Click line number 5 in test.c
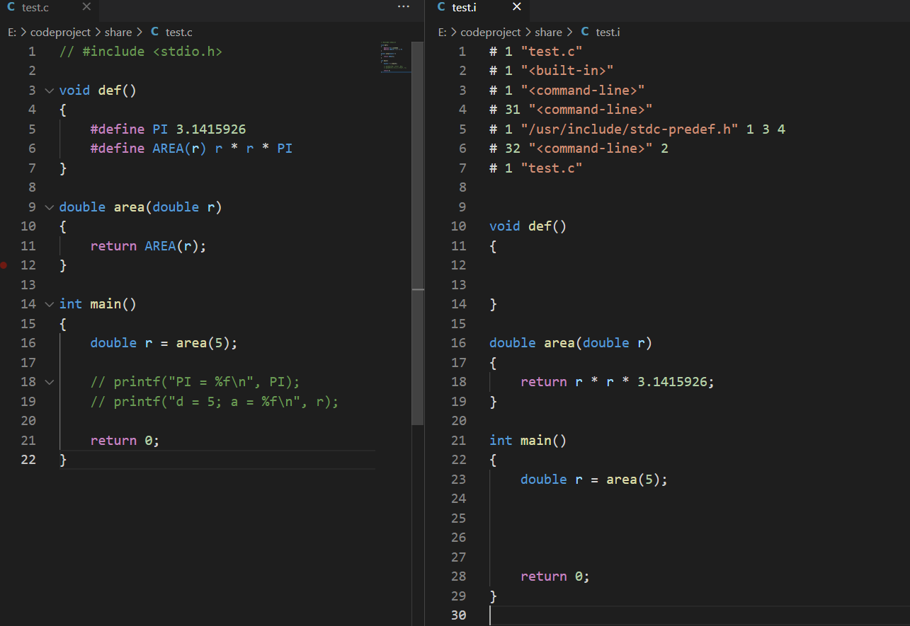 tap(33, 129)
